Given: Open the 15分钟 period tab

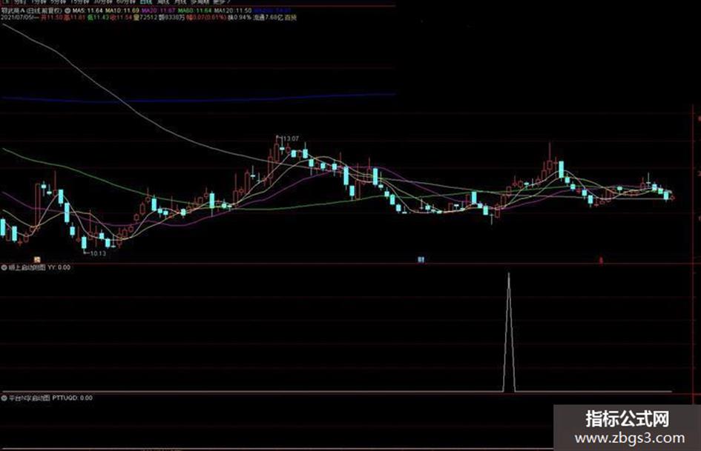Looking at the screenshot, I should (x=80, y=1).
